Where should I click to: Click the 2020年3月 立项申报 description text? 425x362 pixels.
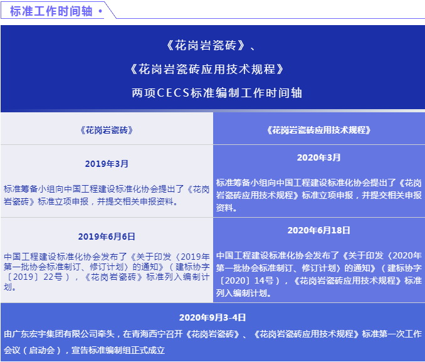click(x=319, y=195)
